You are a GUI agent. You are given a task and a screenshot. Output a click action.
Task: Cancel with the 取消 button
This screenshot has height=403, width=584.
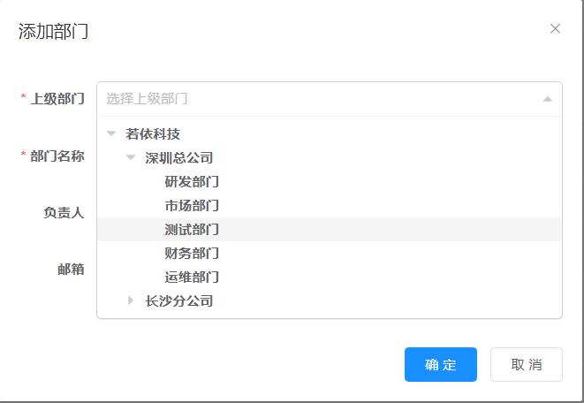(527, 365)
